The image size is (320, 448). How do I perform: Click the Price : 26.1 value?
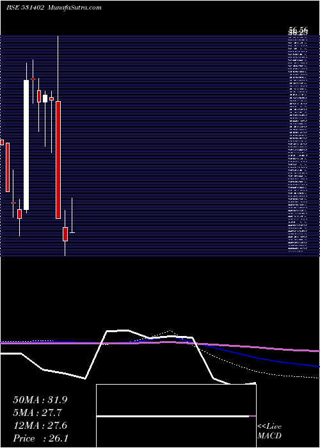coord(40,438)
